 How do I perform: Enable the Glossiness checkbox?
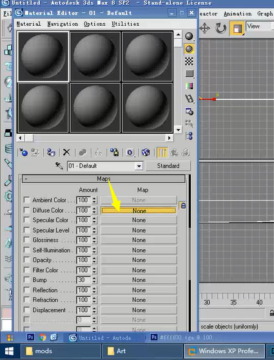click(x=27, y=240)
